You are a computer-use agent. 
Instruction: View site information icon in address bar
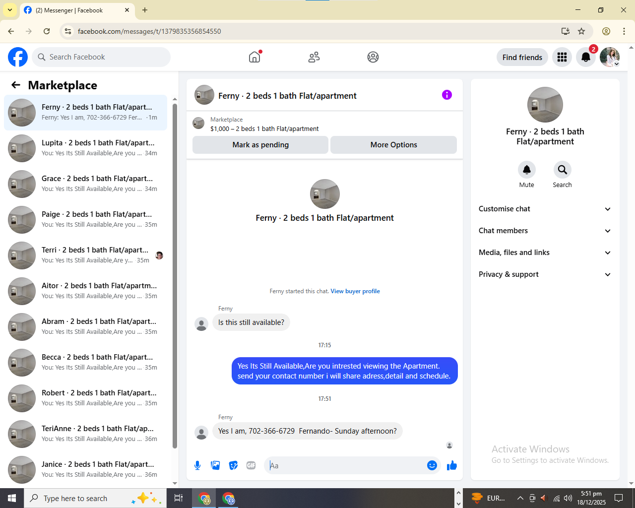pyautogui.click(x=68, y=31)
